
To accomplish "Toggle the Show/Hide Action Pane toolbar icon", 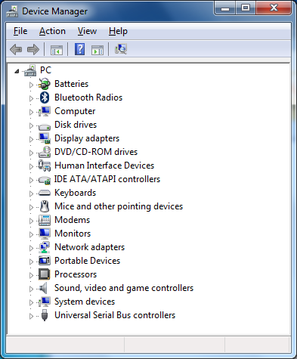I will tap(97, 50).
